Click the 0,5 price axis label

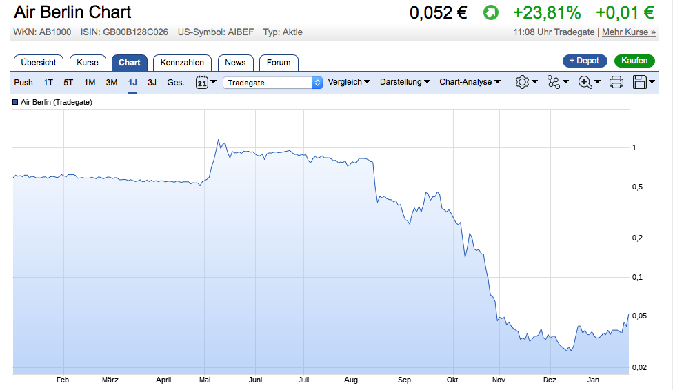[x=637, y=187]
